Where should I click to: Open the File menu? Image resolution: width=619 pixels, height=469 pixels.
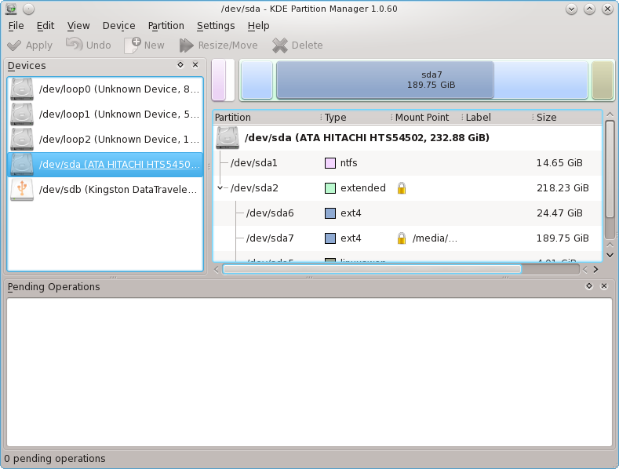[16, 26]
